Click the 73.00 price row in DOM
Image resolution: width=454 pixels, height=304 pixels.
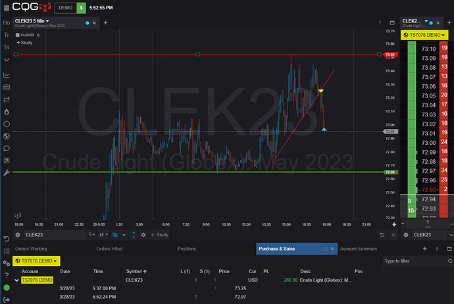[428, 143]
